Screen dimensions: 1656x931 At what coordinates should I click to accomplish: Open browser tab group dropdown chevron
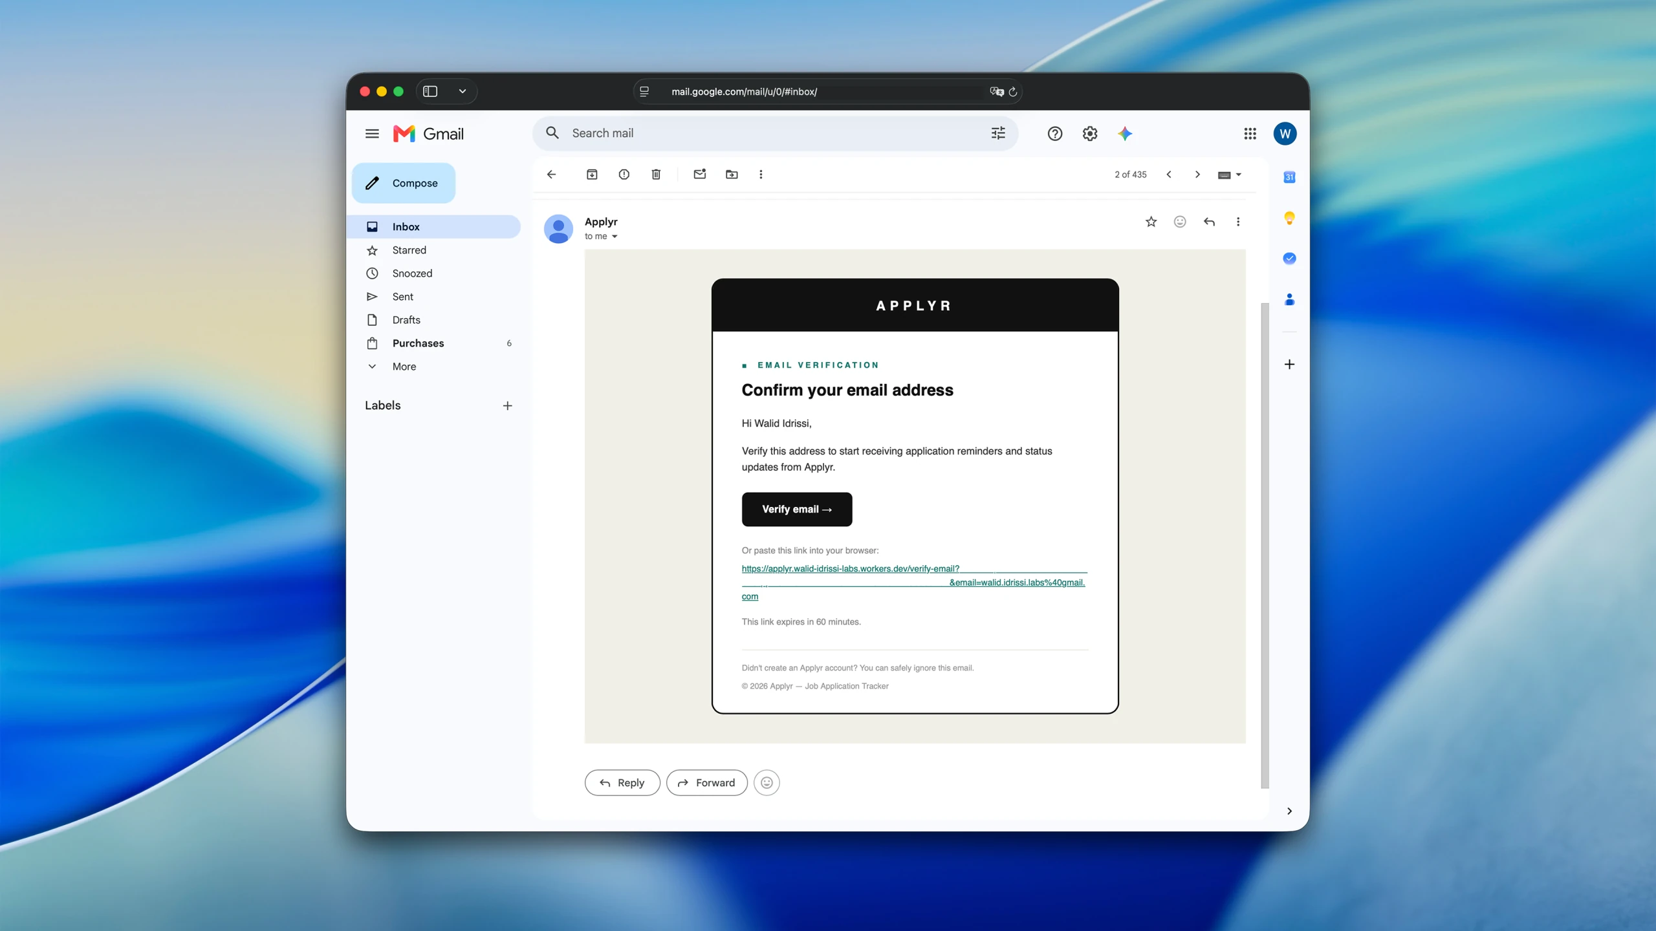(x=463, y=91)
